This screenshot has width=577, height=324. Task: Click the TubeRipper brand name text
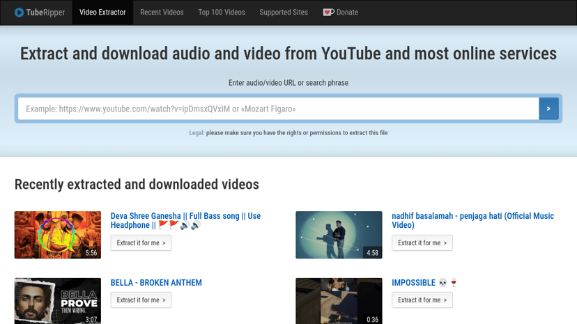45,13
